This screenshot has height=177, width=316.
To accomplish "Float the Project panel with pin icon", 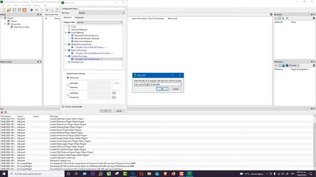I will [x=38, y=14].
